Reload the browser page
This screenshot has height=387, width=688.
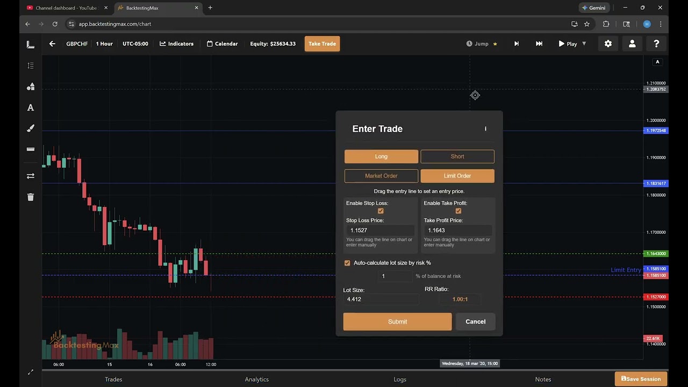[55, 24]
